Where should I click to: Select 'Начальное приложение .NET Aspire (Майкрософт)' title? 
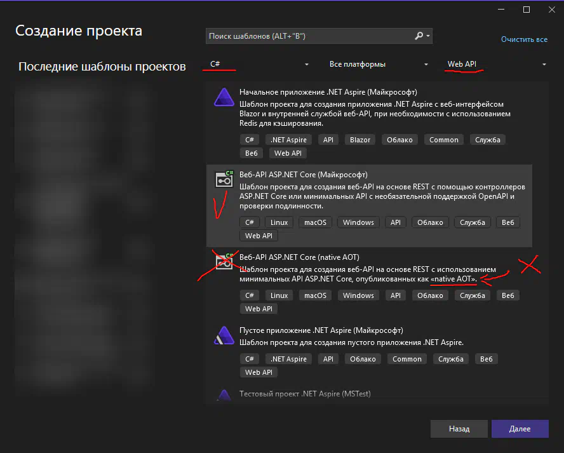click(328, 92)
